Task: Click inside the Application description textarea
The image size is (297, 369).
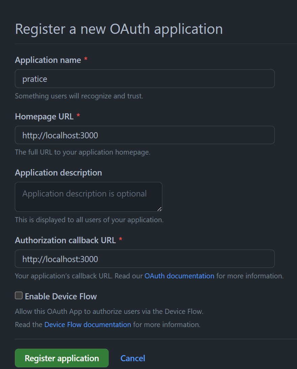Action: pos(88,197)
